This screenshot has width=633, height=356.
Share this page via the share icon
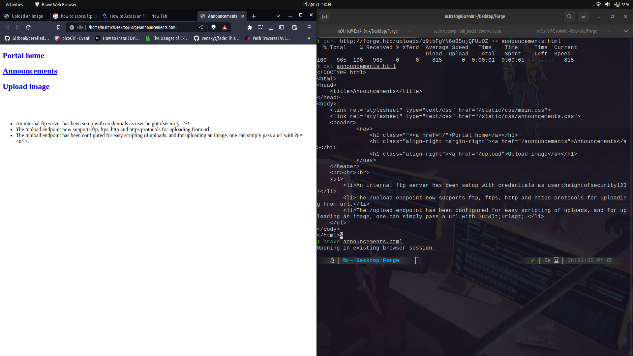pos(201,27)
